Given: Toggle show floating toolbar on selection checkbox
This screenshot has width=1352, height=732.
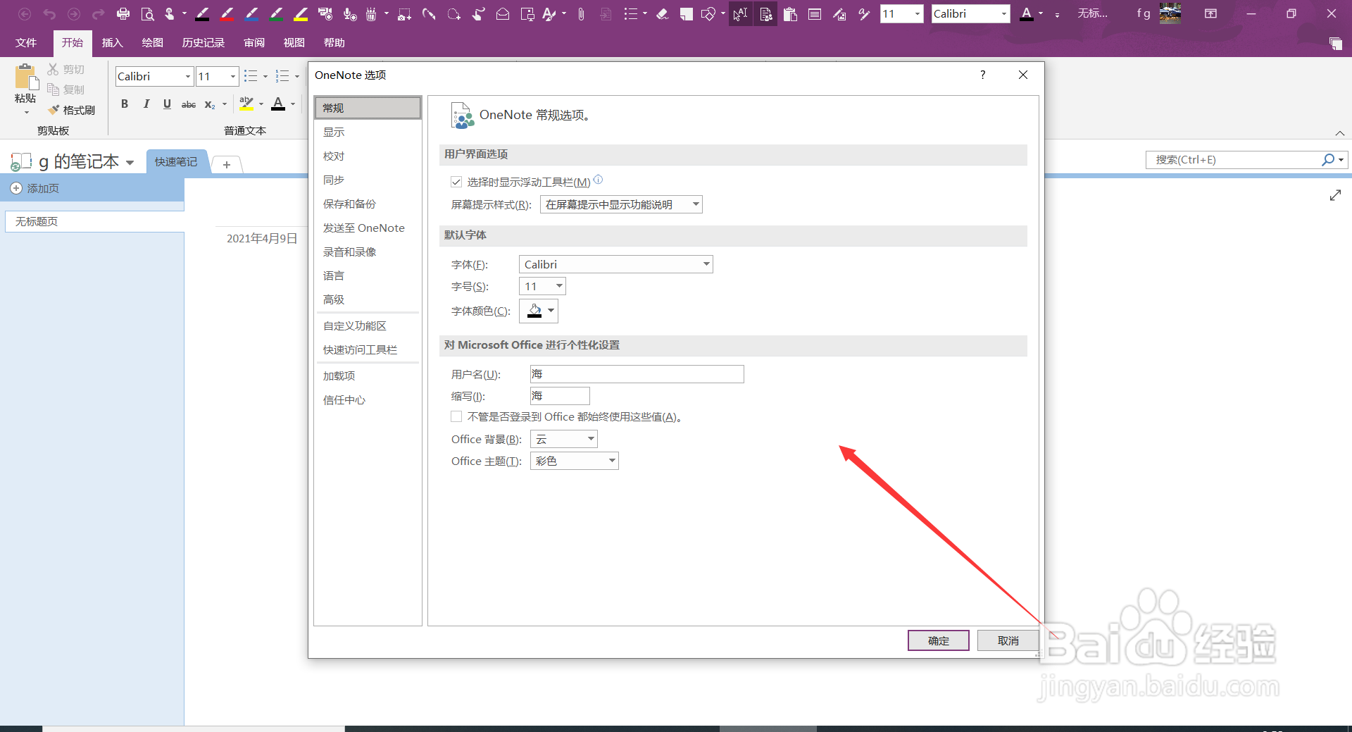Looking at the screenshot, I should [x=456, y=182].
